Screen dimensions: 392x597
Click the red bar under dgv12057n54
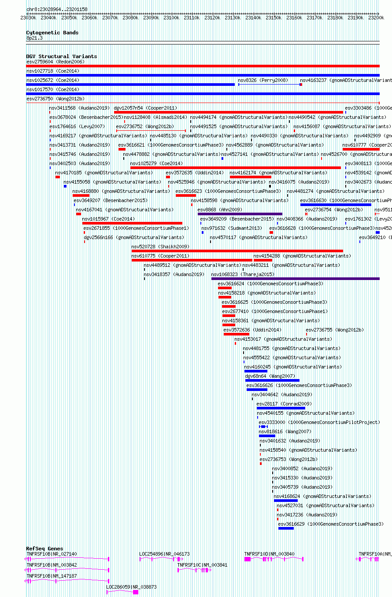tap(228, 112)
